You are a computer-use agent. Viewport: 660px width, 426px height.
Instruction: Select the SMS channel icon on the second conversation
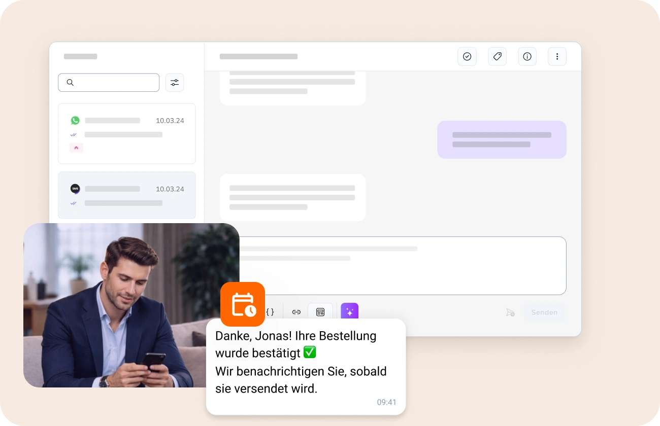[x=75, y=188]
